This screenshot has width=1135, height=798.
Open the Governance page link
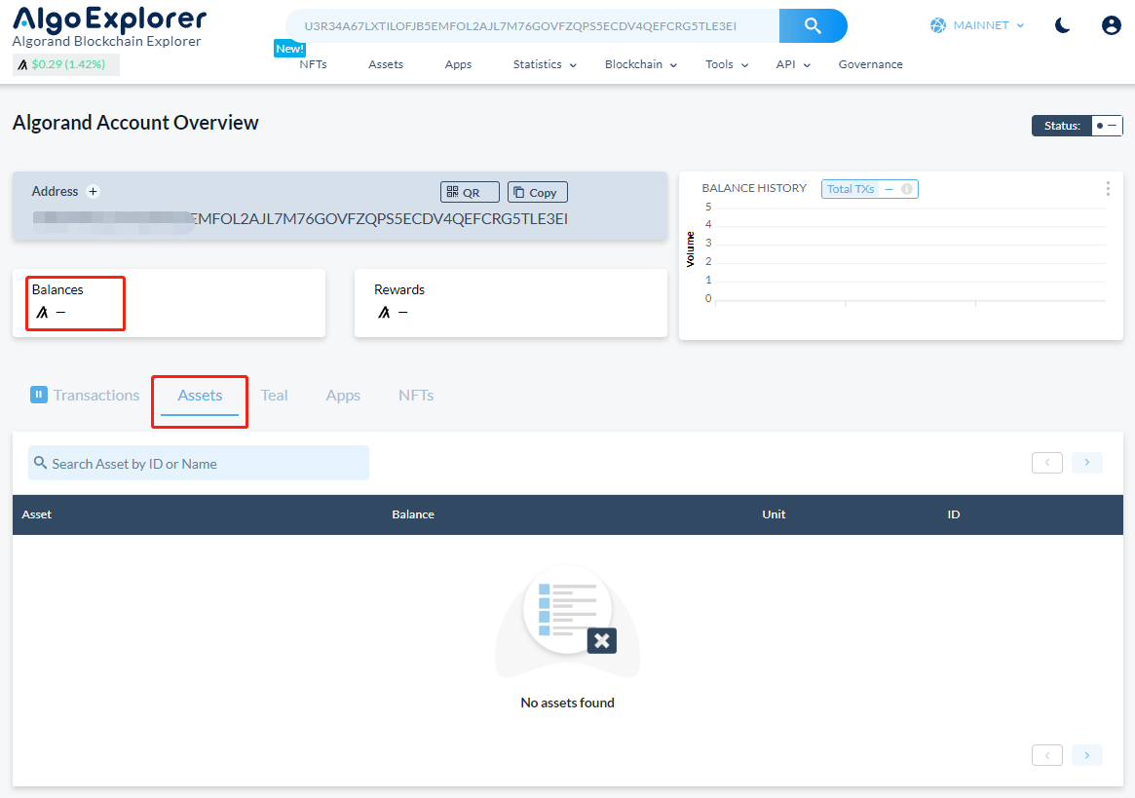pyautogui.click(x=870, y=64)
